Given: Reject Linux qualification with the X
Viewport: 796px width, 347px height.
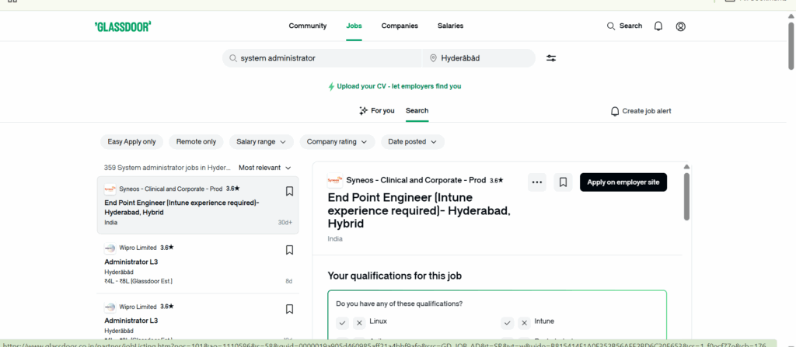Looking at the screenshot, I should point(359,323).
